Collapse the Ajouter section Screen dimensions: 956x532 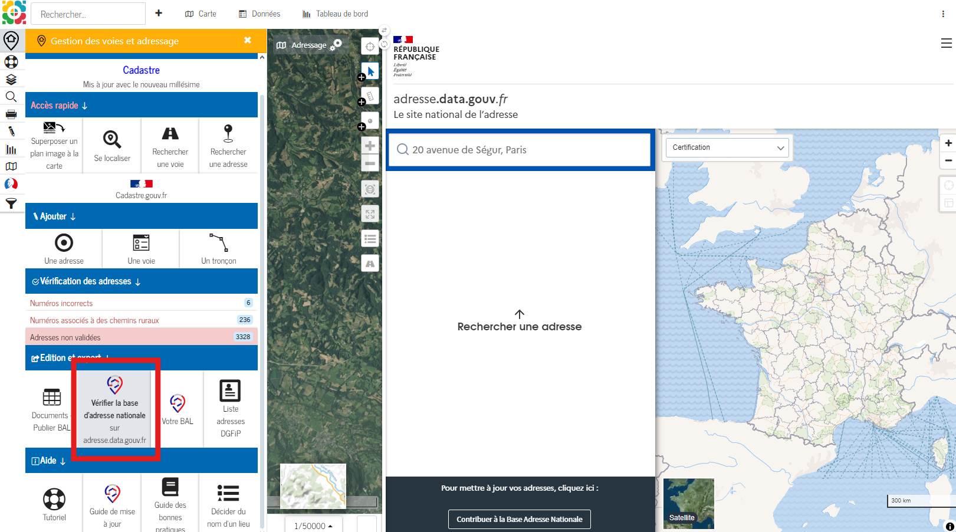142,216
